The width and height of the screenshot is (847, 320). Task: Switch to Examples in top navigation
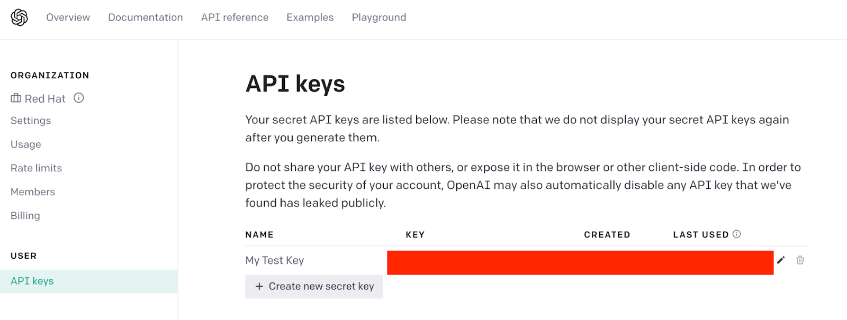(310, 17)
